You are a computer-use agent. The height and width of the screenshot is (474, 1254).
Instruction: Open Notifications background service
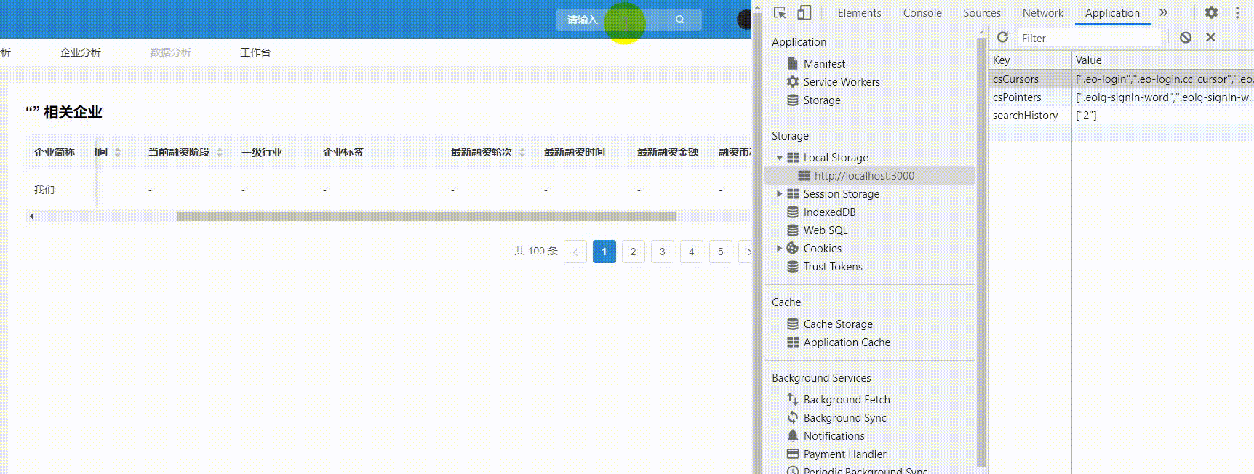coord(834,436)
